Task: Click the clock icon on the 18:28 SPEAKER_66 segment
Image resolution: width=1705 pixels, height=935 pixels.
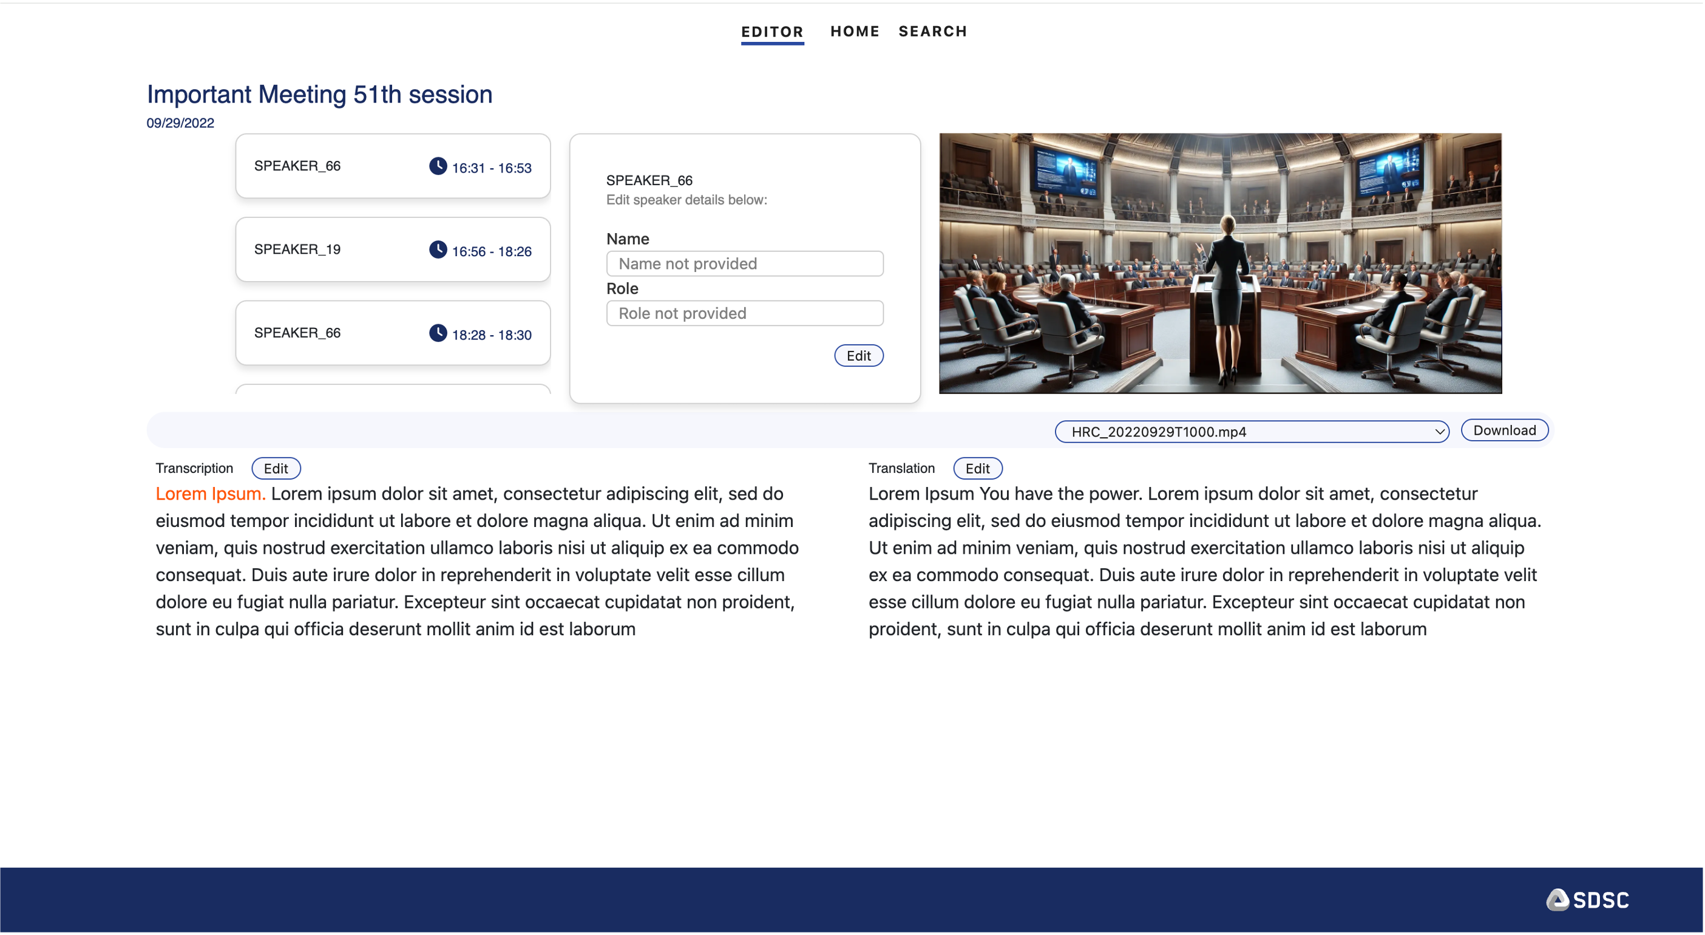Action: [x=438, y=333]
